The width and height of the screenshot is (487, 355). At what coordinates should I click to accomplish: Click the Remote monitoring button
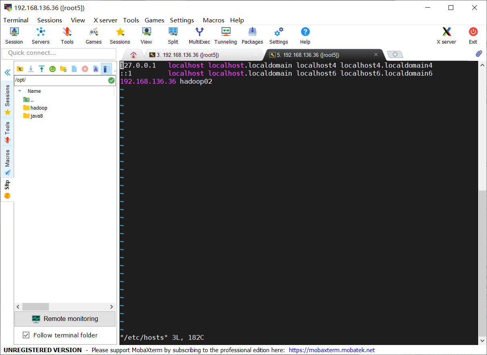65,319
